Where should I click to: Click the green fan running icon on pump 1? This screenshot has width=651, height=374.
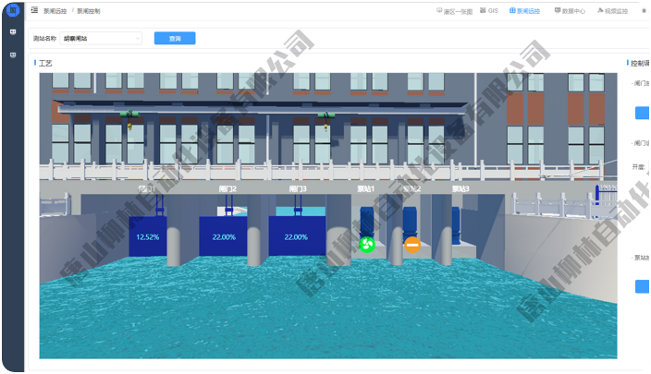[x=366, y=245]
